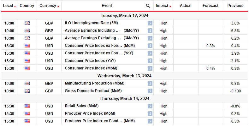
Task: Click the Country column header
Action: 27,6
